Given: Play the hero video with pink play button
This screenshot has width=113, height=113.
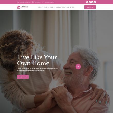Looking at the screenshot, I should 78,67.
